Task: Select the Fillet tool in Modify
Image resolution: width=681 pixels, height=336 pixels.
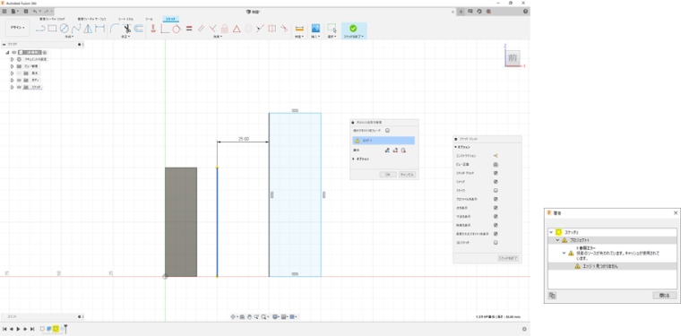Action: (x=115, y=29)
